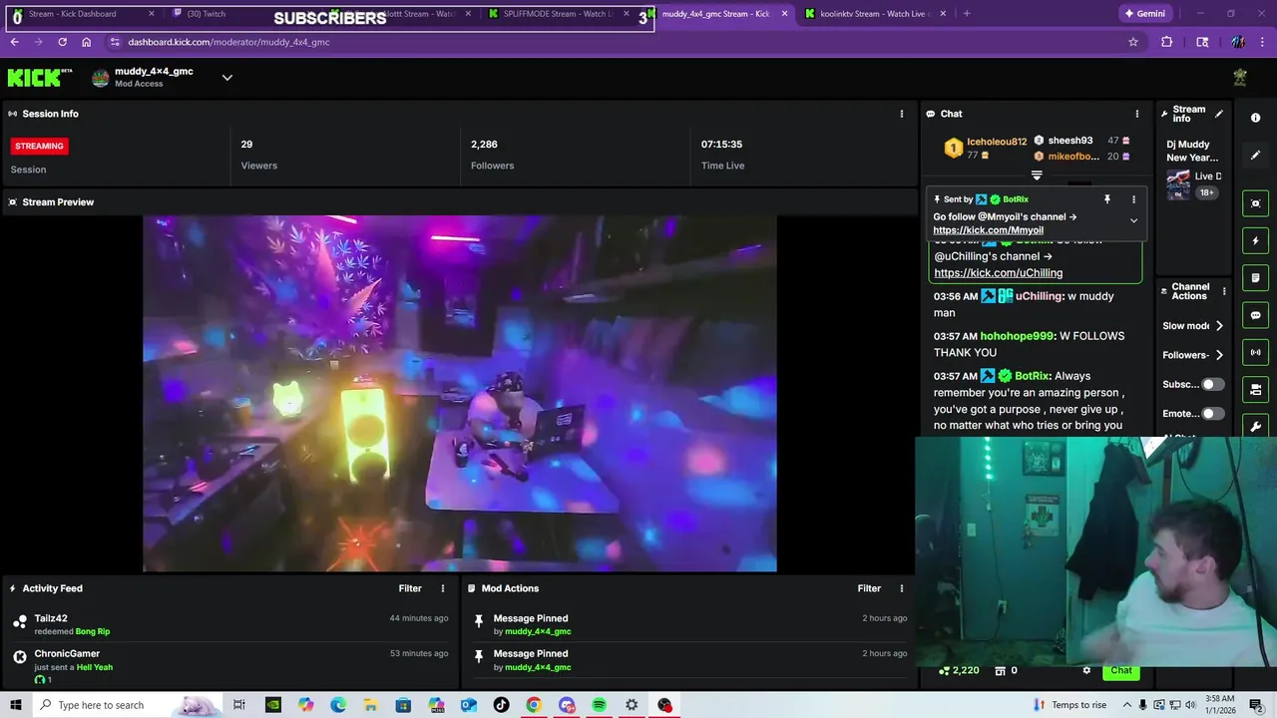Select the pencil edit icon in right sidebar
1277x718 pixels.
coord(1255,155)
